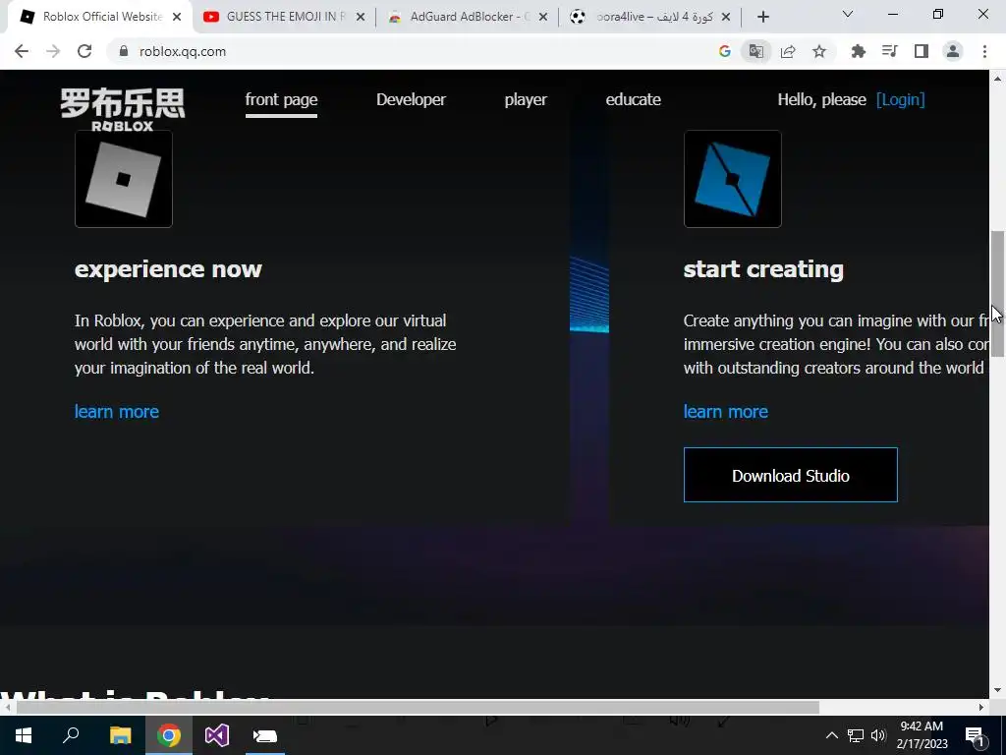Screen dimensions: 1006x755
Task: Click the volume speaker tray icon
Action: click(878, 735)
